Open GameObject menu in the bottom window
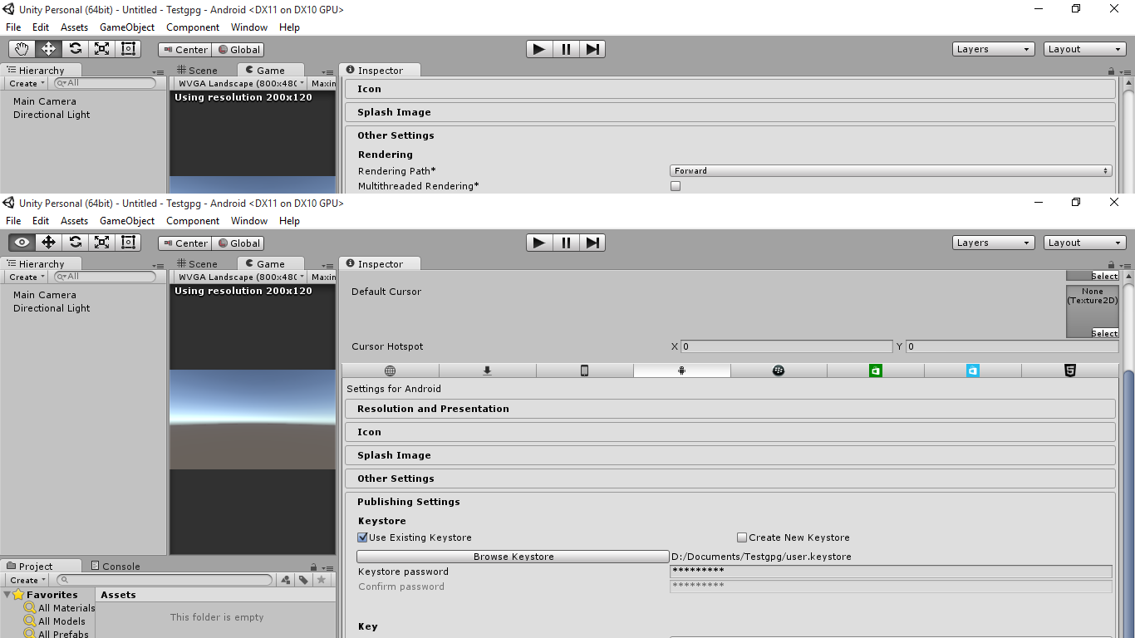This screenshot has width=1135, height=638. [x=127, y=221]
